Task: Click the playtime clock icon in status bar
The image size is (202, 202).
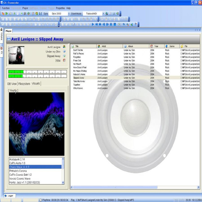Action: point(40,200)
